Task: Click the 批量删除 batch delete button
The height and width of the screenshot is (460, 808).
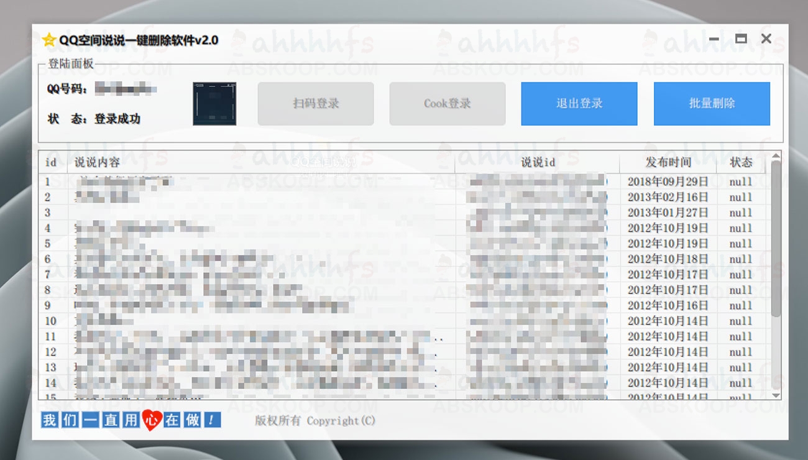Action: [712, 104]
